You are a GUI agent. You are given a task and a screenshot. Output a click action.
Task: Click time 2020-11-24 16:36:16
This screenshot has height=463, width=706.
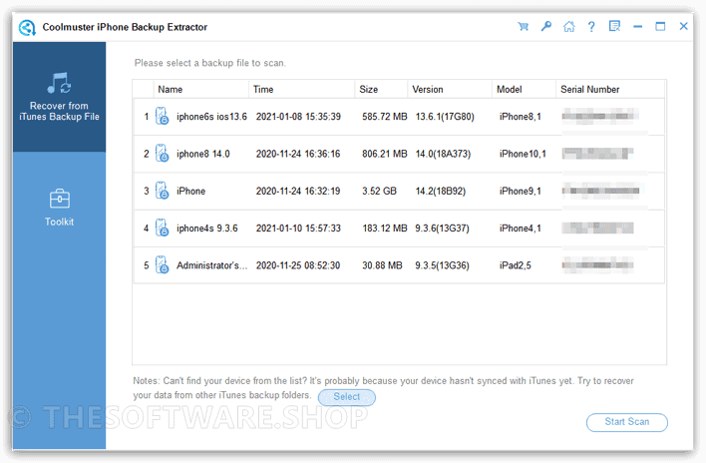298,154
